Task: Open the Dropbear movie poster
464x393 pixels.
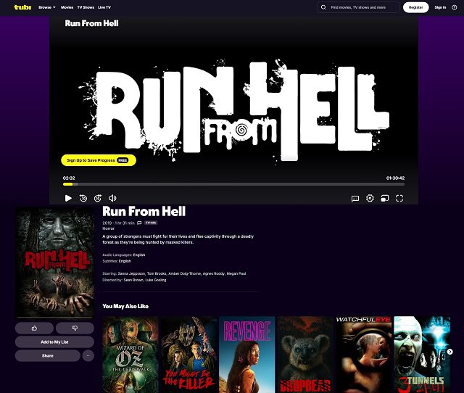Action: pyautogui.click(x=305, y=355)
